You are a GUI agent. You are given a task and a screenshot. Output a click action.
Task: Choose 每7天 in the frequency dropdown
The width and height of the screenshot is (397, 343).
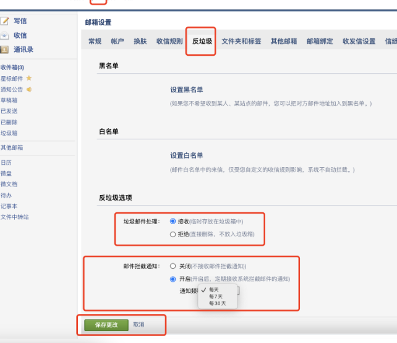click(215, 297)
